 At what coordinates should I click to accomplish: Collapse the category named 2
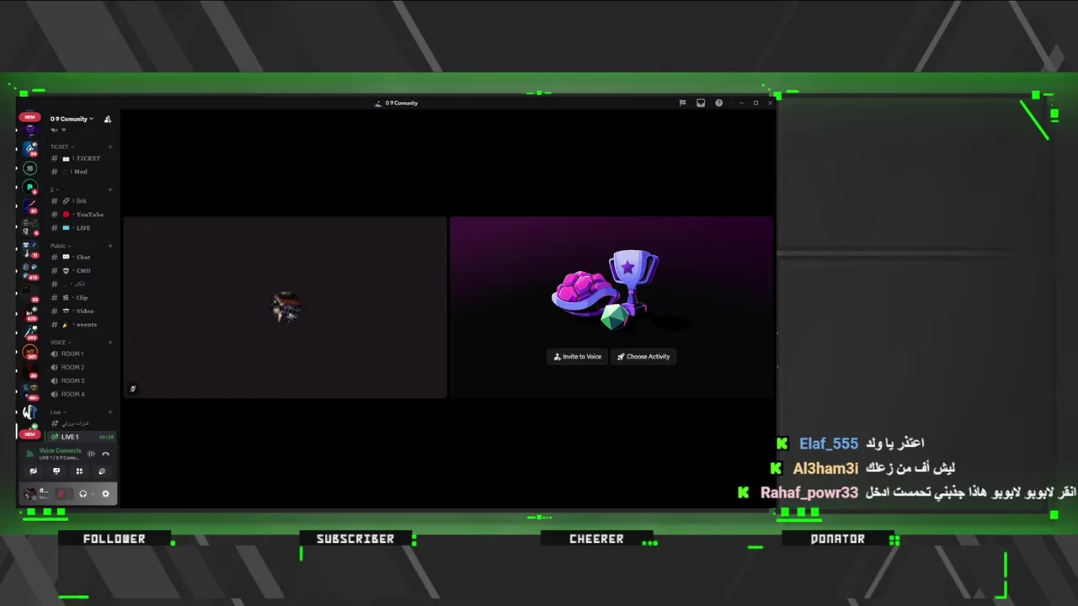(x=54, y=189)
